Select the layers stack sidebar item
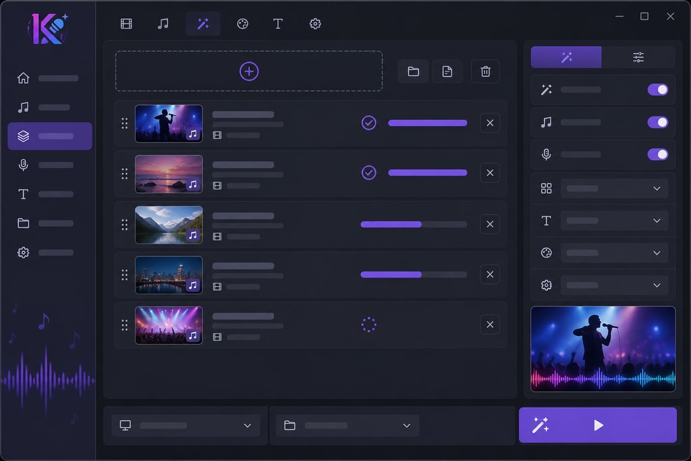 [x=50, y=136]
